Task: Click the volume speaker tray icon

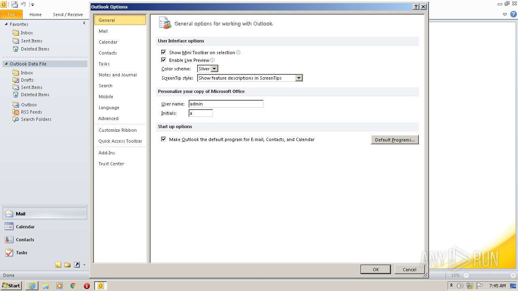Action: click(461, 286)
